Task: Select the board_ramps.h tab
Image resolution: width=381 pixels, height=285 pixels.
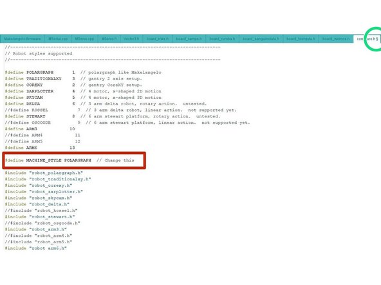Action: coord(189,39)
